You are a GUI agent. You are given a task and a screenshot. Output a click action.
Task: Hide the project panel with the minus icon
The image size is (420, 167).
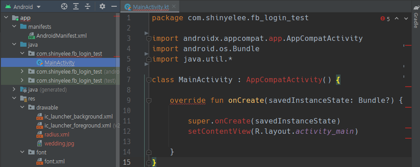click(114, 7)
